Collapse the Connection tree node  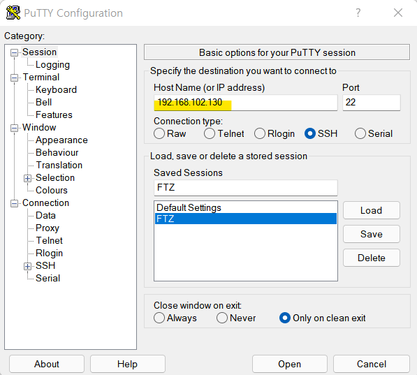pyautogui.click(x=14, y=203)
